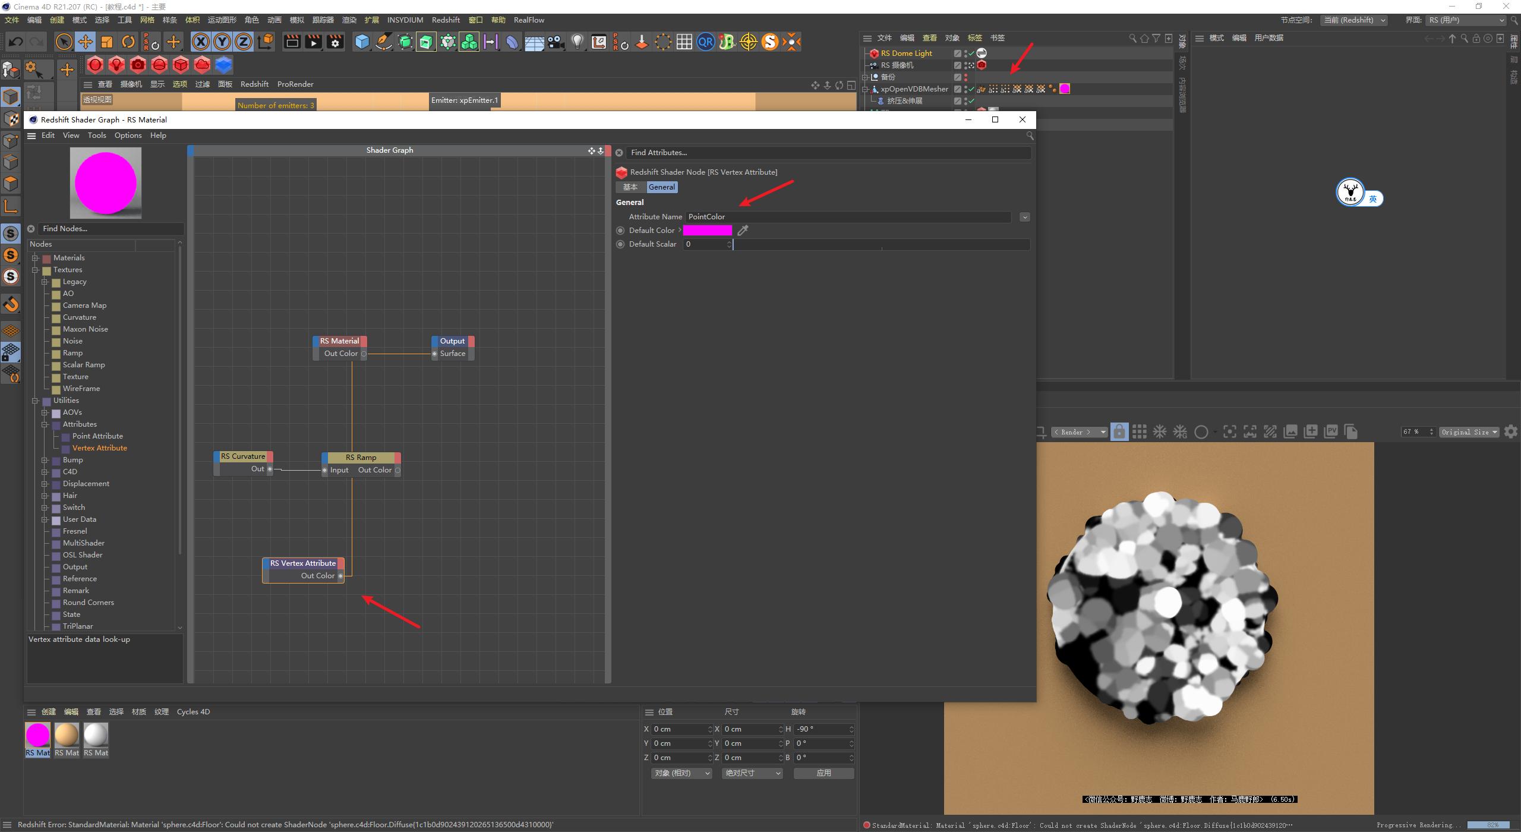Viewport: 1521px width, 832px height.
Task: Select the Move tool in the toolbar
Action: (x=85, y=42)
